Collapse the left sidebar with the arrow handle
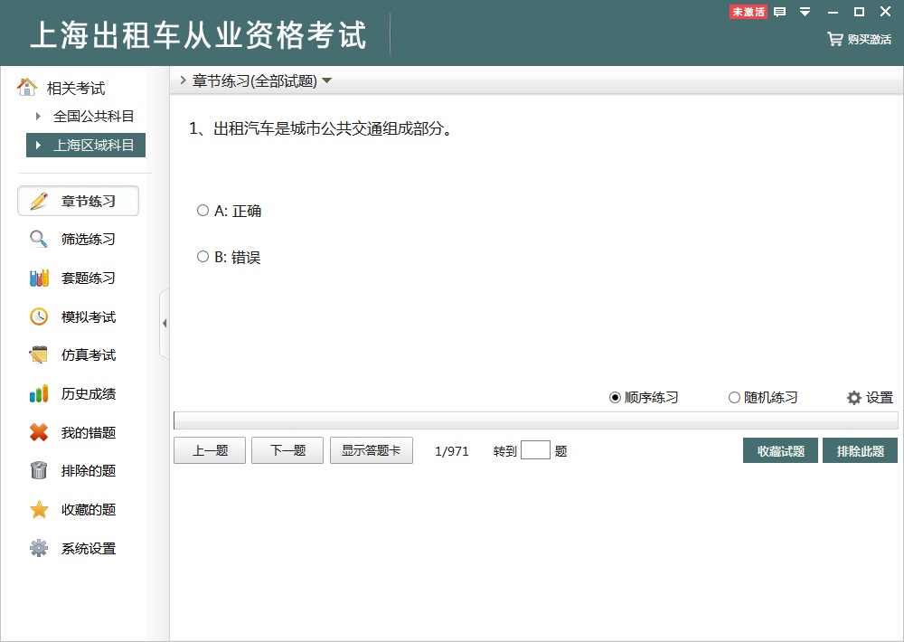904x642 pixels. pyautogui.click(x=164, y=324)
